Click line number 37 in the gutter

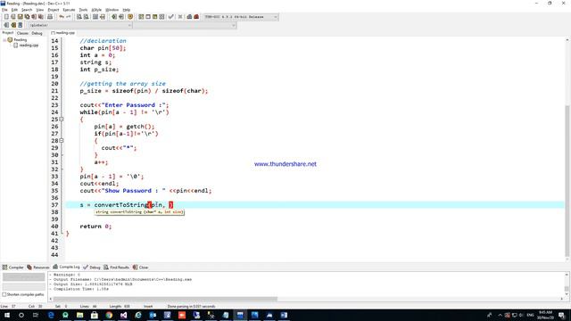click(x=54, y=205)
